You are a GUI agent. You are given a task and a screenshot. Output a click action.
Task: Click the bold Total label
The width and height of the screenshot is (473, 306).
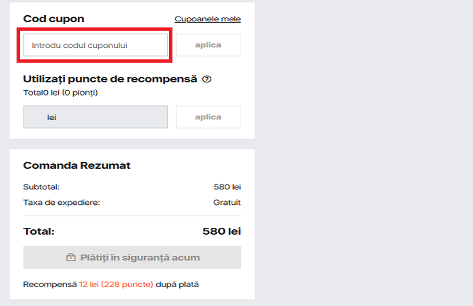(39, 231)
